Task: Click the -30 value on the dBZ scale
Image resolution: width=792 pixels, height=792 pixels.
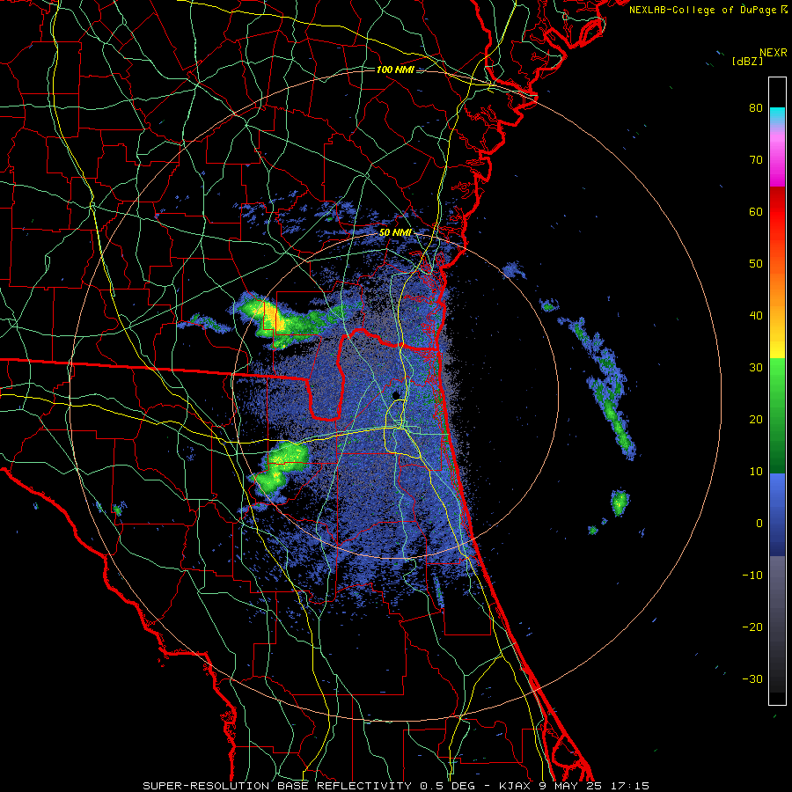Action: tap(752, 679)
